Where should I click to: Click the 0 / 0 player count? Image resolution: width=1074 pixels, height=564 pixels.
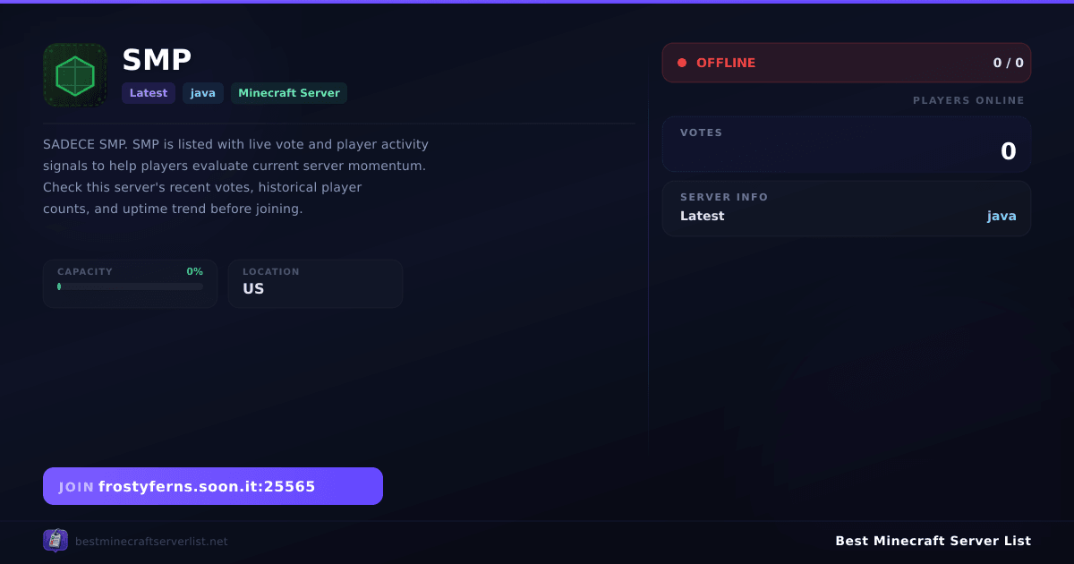pyautogui.click(x=1008, y=63)
